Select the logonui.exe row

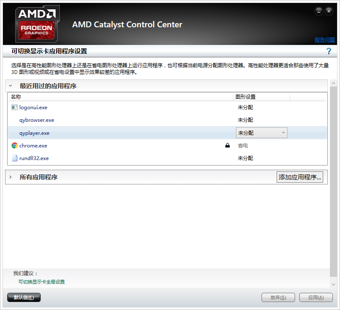point(167,108)
